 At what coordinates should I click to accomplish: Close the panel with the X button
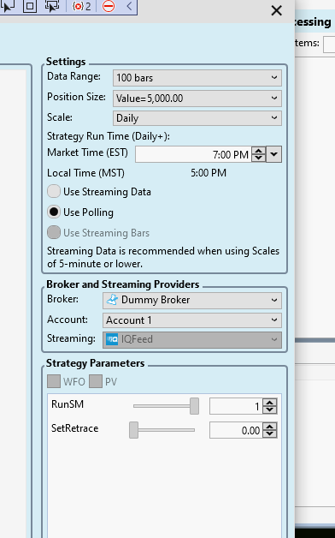[x=277, y=10]
